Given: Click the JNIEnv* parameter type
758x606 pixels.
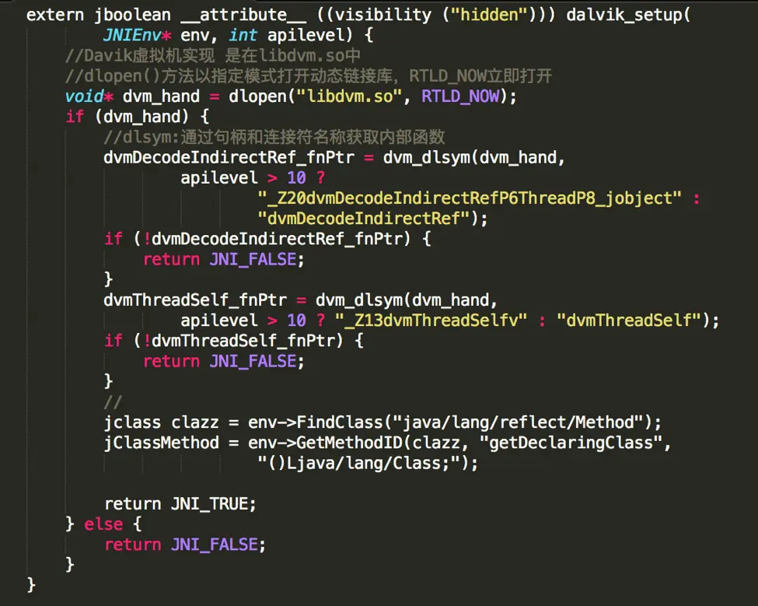Looking at the screenshot, I should coord(138,35).
